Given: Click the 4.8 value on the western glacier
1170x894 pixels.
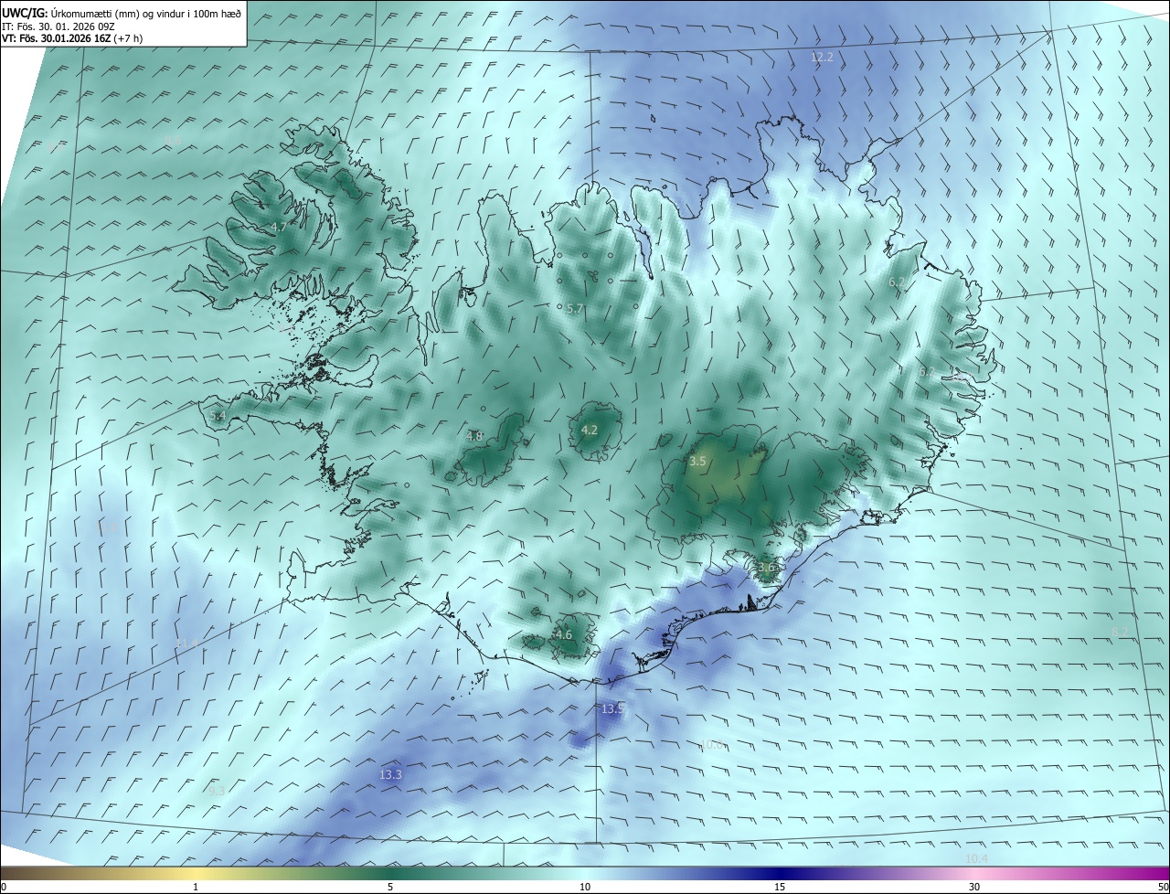Looking at the screenshot, I should [473, 436].
